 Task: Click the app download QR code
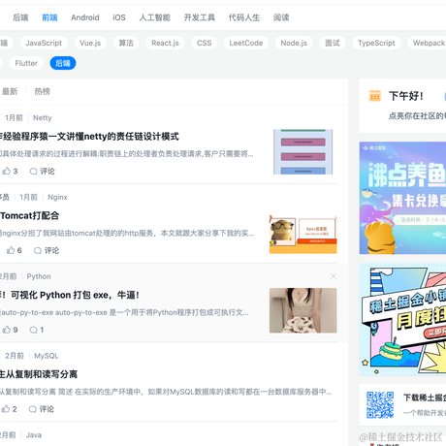(380, 405)
